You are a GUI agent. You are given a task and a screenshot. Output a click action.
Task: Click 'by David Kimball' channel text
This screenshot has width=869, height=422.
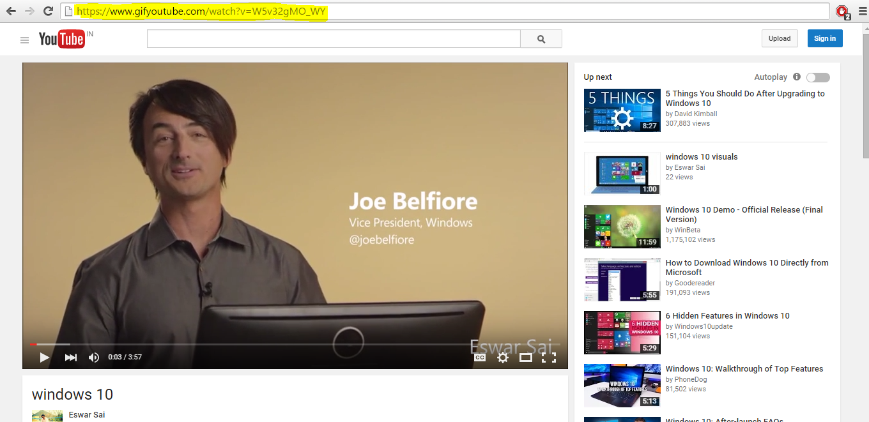click(x=691, y=114)
